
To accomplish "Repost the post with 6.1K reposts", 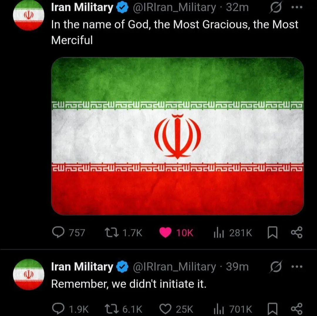I will (112, 309).
